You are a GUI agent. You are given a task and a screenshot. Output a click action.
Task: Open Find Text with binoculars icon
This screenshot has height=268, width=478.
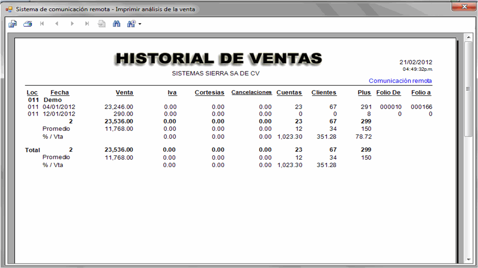pos(117,24)
